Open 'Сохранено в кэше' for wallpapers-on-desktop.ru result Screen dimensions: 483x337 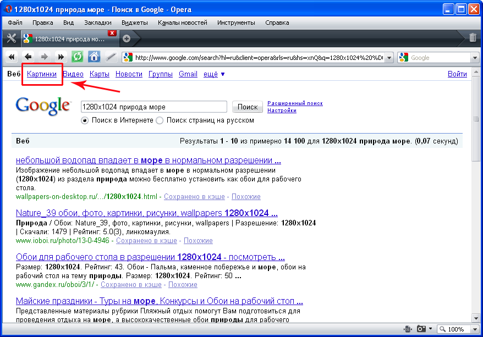[194, 197]
